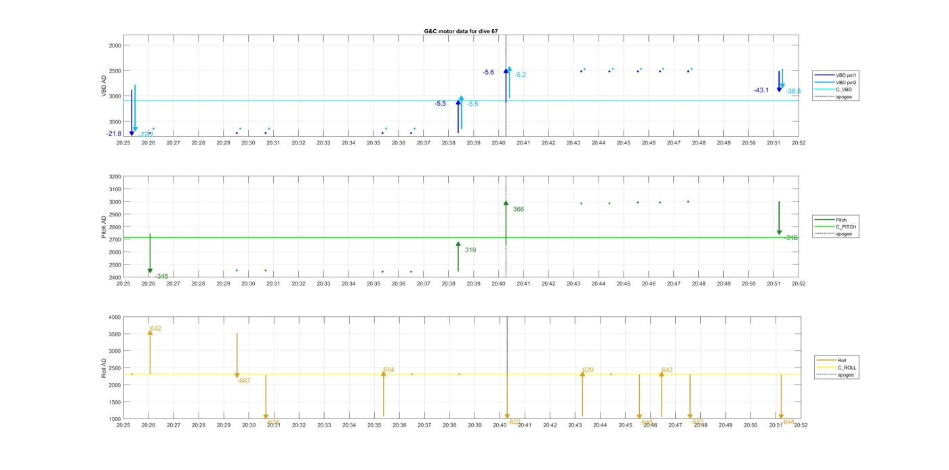The image size is (949, 470).
Task: Click the "-43.1" VBD data label
Action: tap(761, 90)
